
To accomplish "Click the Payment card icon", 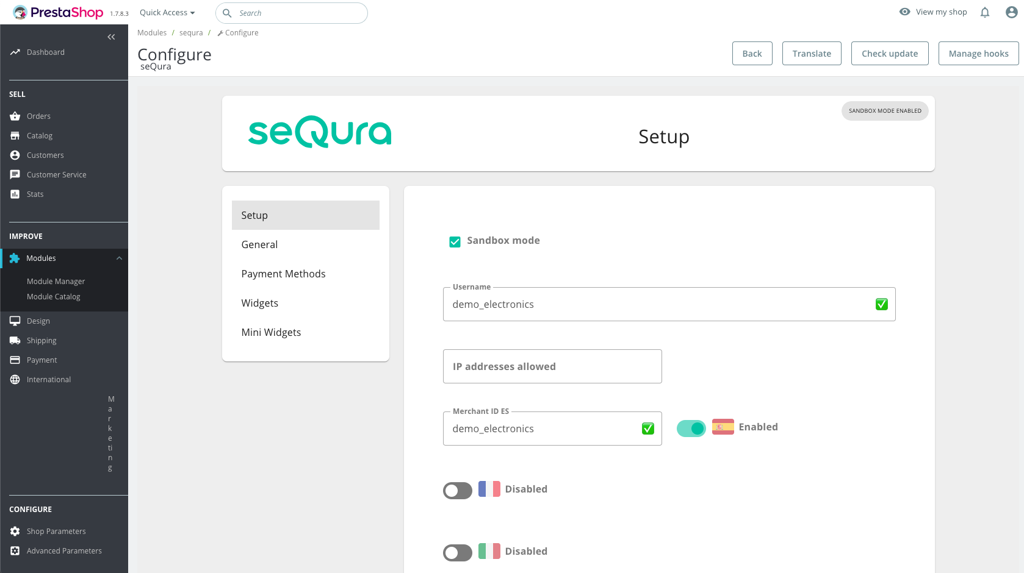I will (15, 360).
